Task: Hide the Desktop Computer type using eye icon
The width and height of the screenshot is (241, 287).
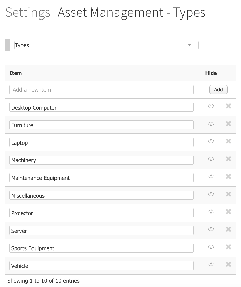Action: (x=211, y=106)
